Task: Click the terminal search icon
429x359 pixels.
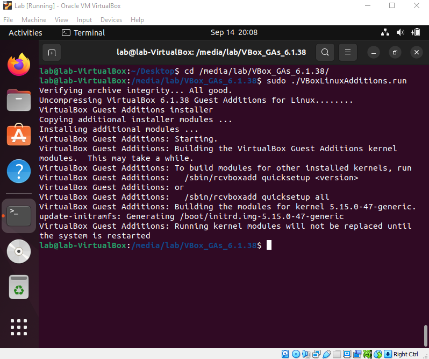Action: click(x=325, y=52)
